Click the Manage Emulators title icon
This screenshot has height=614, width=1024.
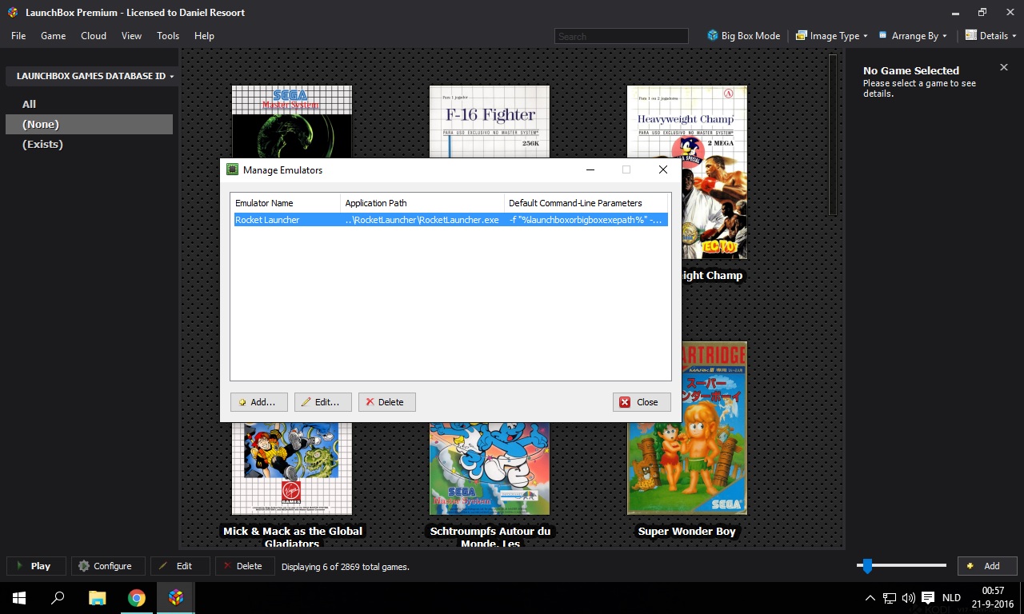233,169
